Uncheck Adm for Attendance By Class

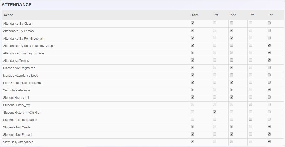(x=193, y=23)
